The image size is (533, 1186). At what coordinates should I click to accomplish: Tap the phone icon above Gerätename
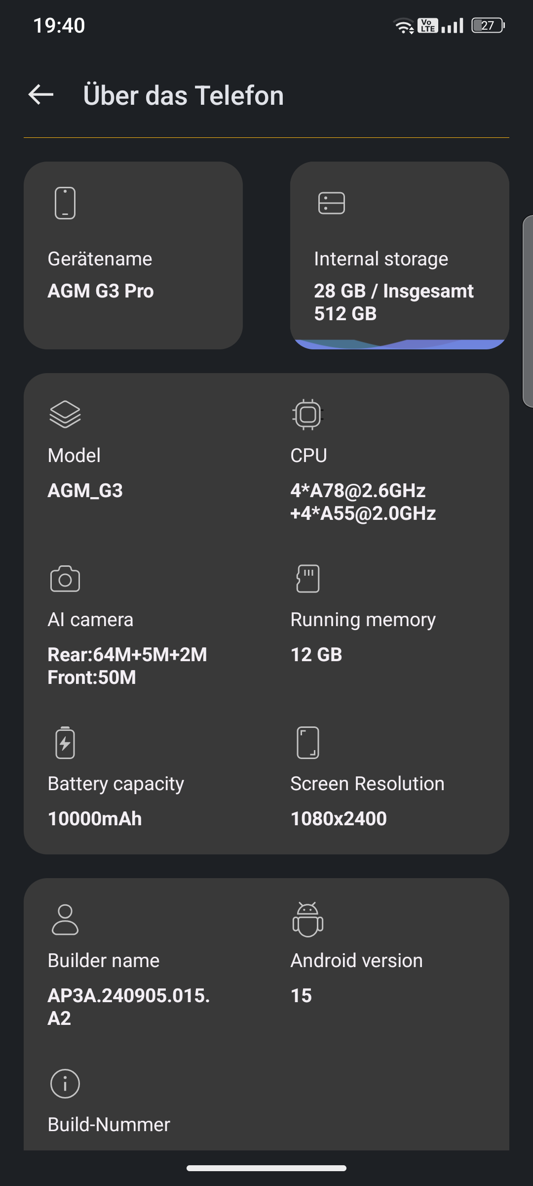point(65,203)
